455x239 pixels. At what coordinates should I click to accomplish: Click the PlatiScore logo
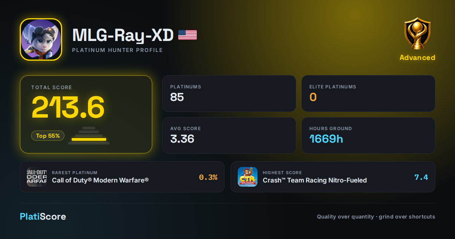tap(43, 217)
